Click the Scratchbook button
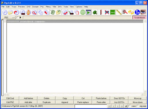 [139, 17]
